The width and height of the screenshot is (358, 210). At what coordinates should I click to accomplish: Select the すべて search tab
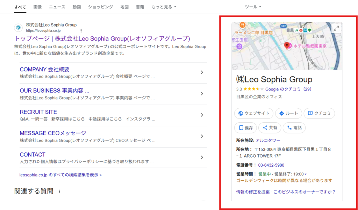pos(20,7)
